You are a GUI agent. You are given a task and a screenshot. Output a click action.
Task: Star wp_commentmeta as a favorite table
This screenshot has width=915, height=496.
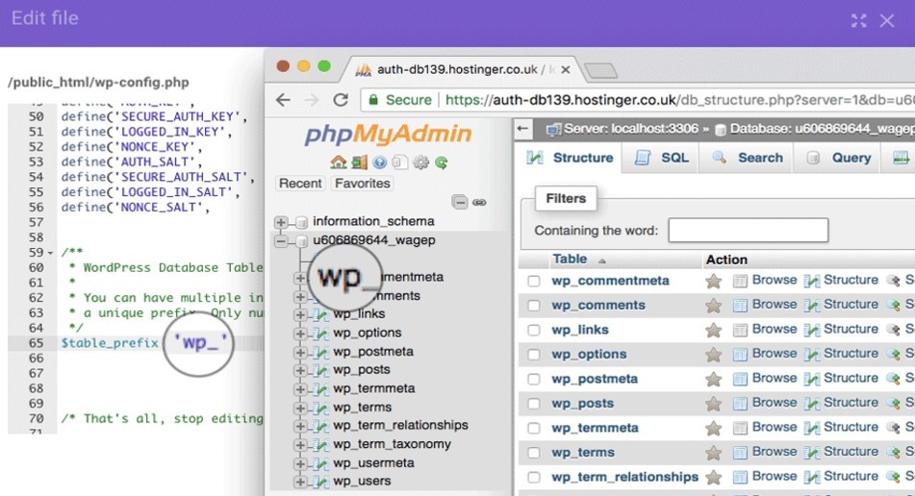pos(713,281)
